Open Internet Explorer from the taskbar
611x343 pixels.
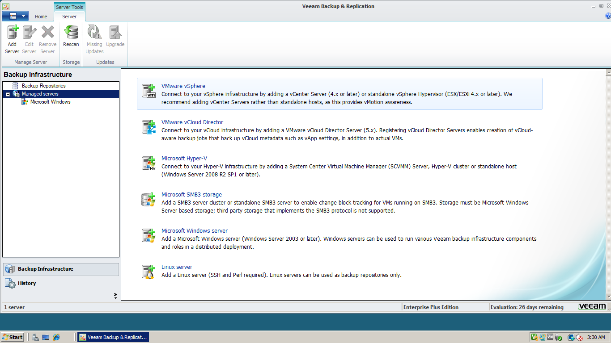(x=55, y=337)
